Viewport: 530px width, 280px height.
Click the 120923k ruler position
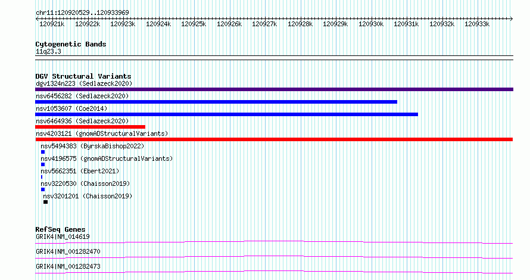click(123, 24)
